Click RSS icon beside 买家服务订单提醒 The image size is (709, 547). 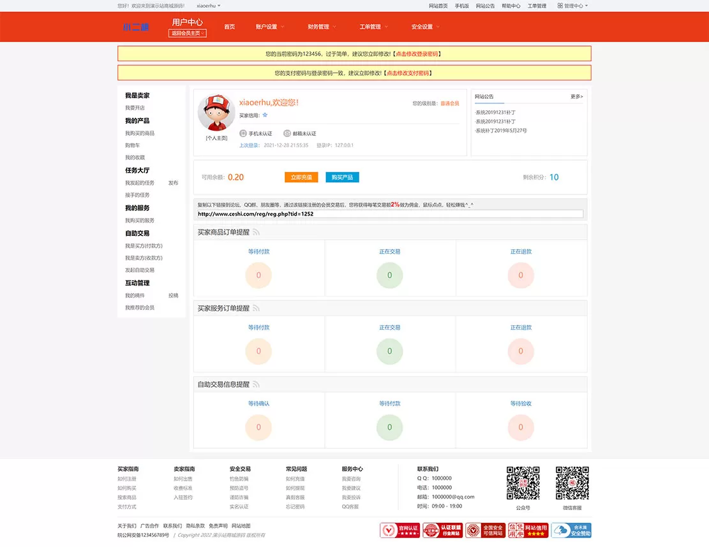(256, 308)
